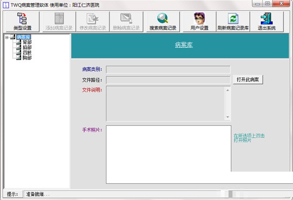This screenshot has width=293, height=200.
Task: Click the 修改病案记录 toolbar icon
Action: [93, 22]
